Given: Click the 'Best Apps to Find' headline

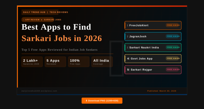Looking at the screenshot, I should coord(56,27).
